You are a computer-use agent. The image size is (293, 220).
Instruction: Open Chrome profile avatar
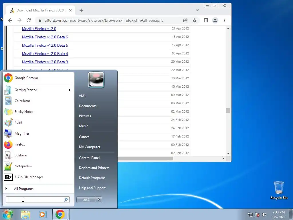click(215, 20)
